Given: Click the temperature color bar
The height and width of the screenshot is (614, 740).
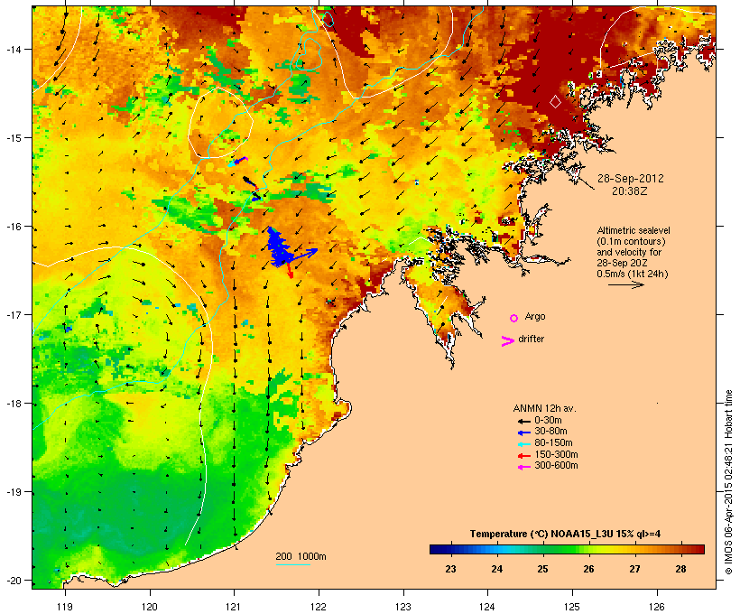Looking at the screenshot, I should pyautogui.click(x=567, y=549).
